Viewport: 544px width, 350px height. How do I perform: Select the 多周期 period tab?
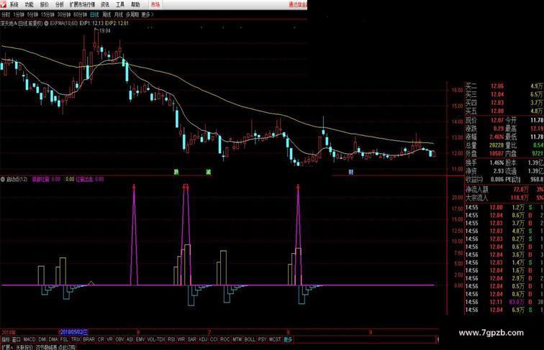tap(132, 14)
